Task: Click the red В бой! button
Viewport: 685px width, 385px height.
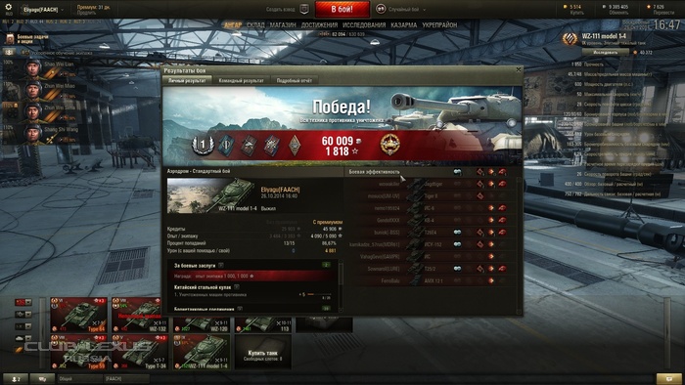Action: (342, 9)
